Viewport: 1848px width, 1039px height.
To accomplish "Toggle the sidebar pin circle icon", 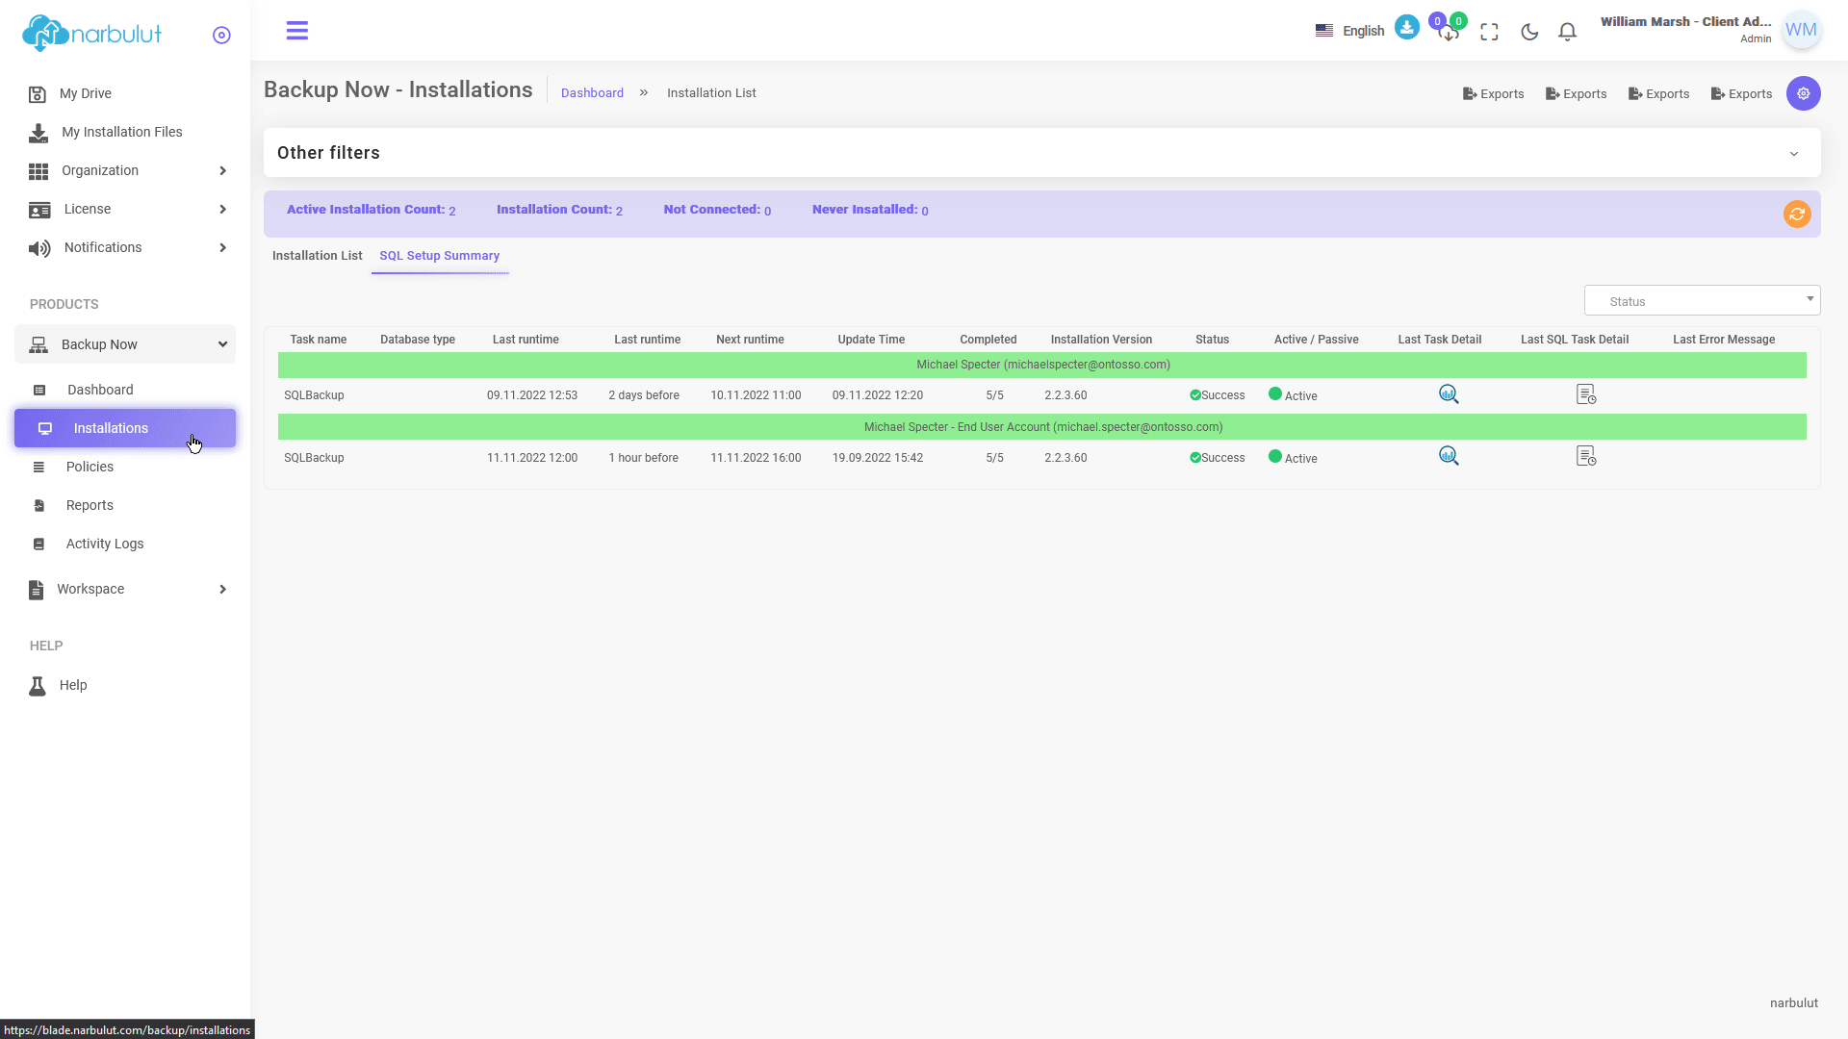I will [x=221, y=36].
